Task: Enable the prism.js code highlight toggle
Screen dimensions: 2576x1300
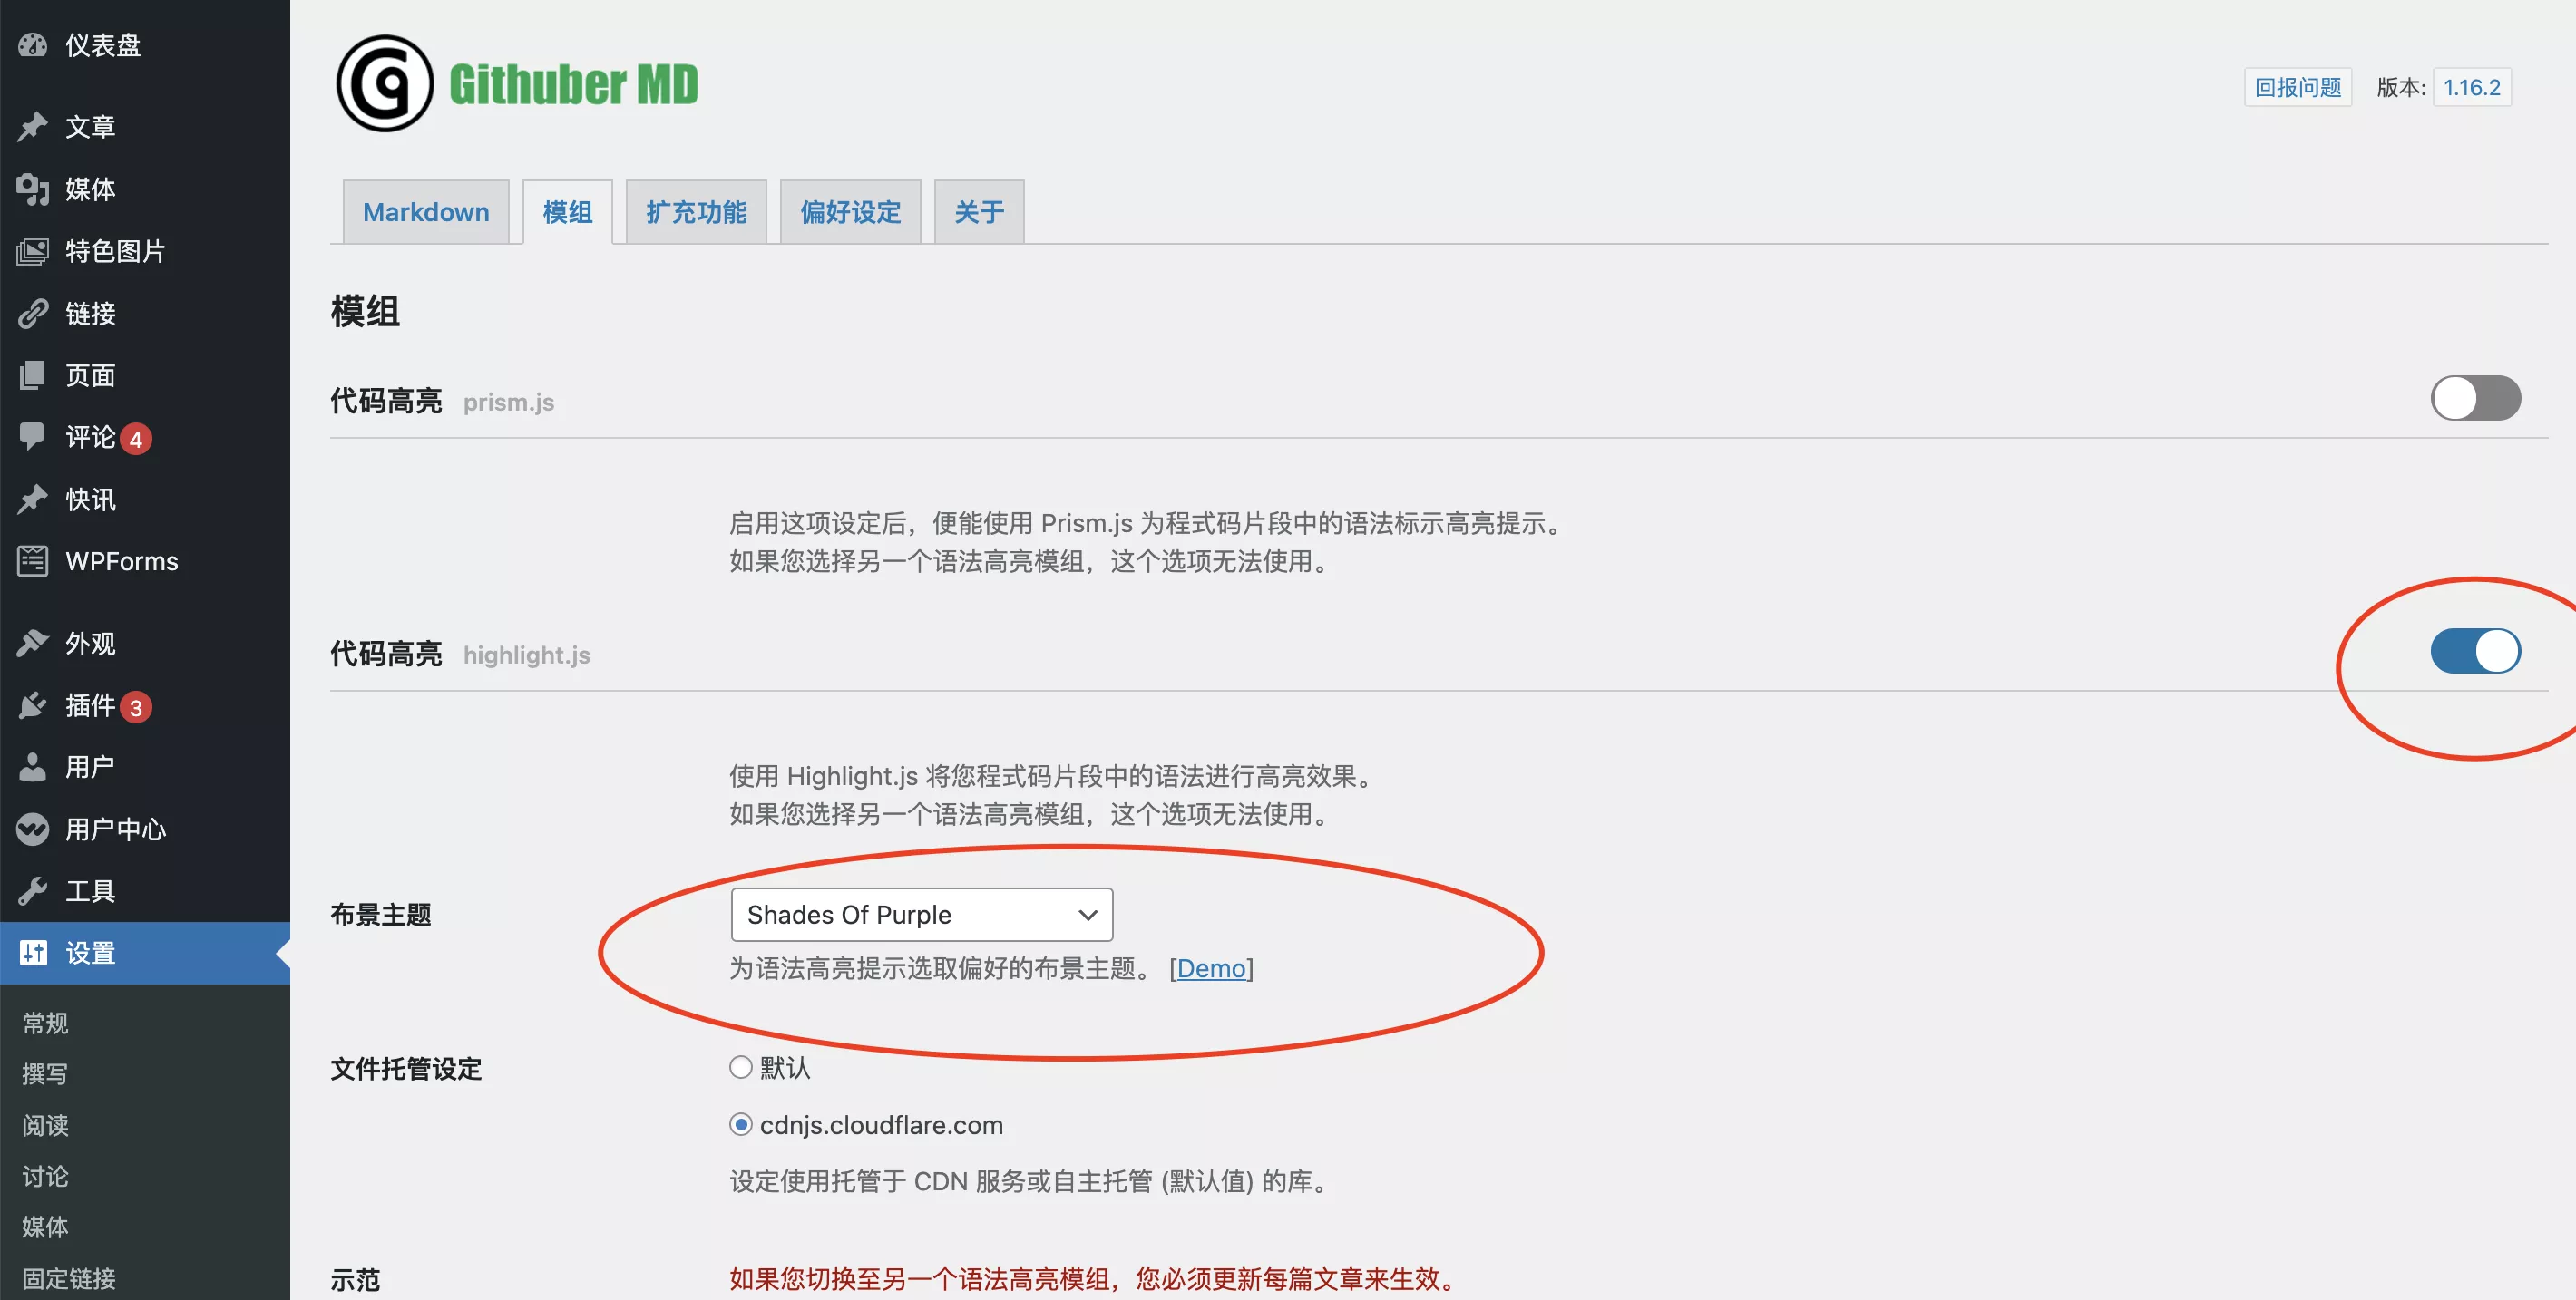Action: click(x=2475, y=399)
